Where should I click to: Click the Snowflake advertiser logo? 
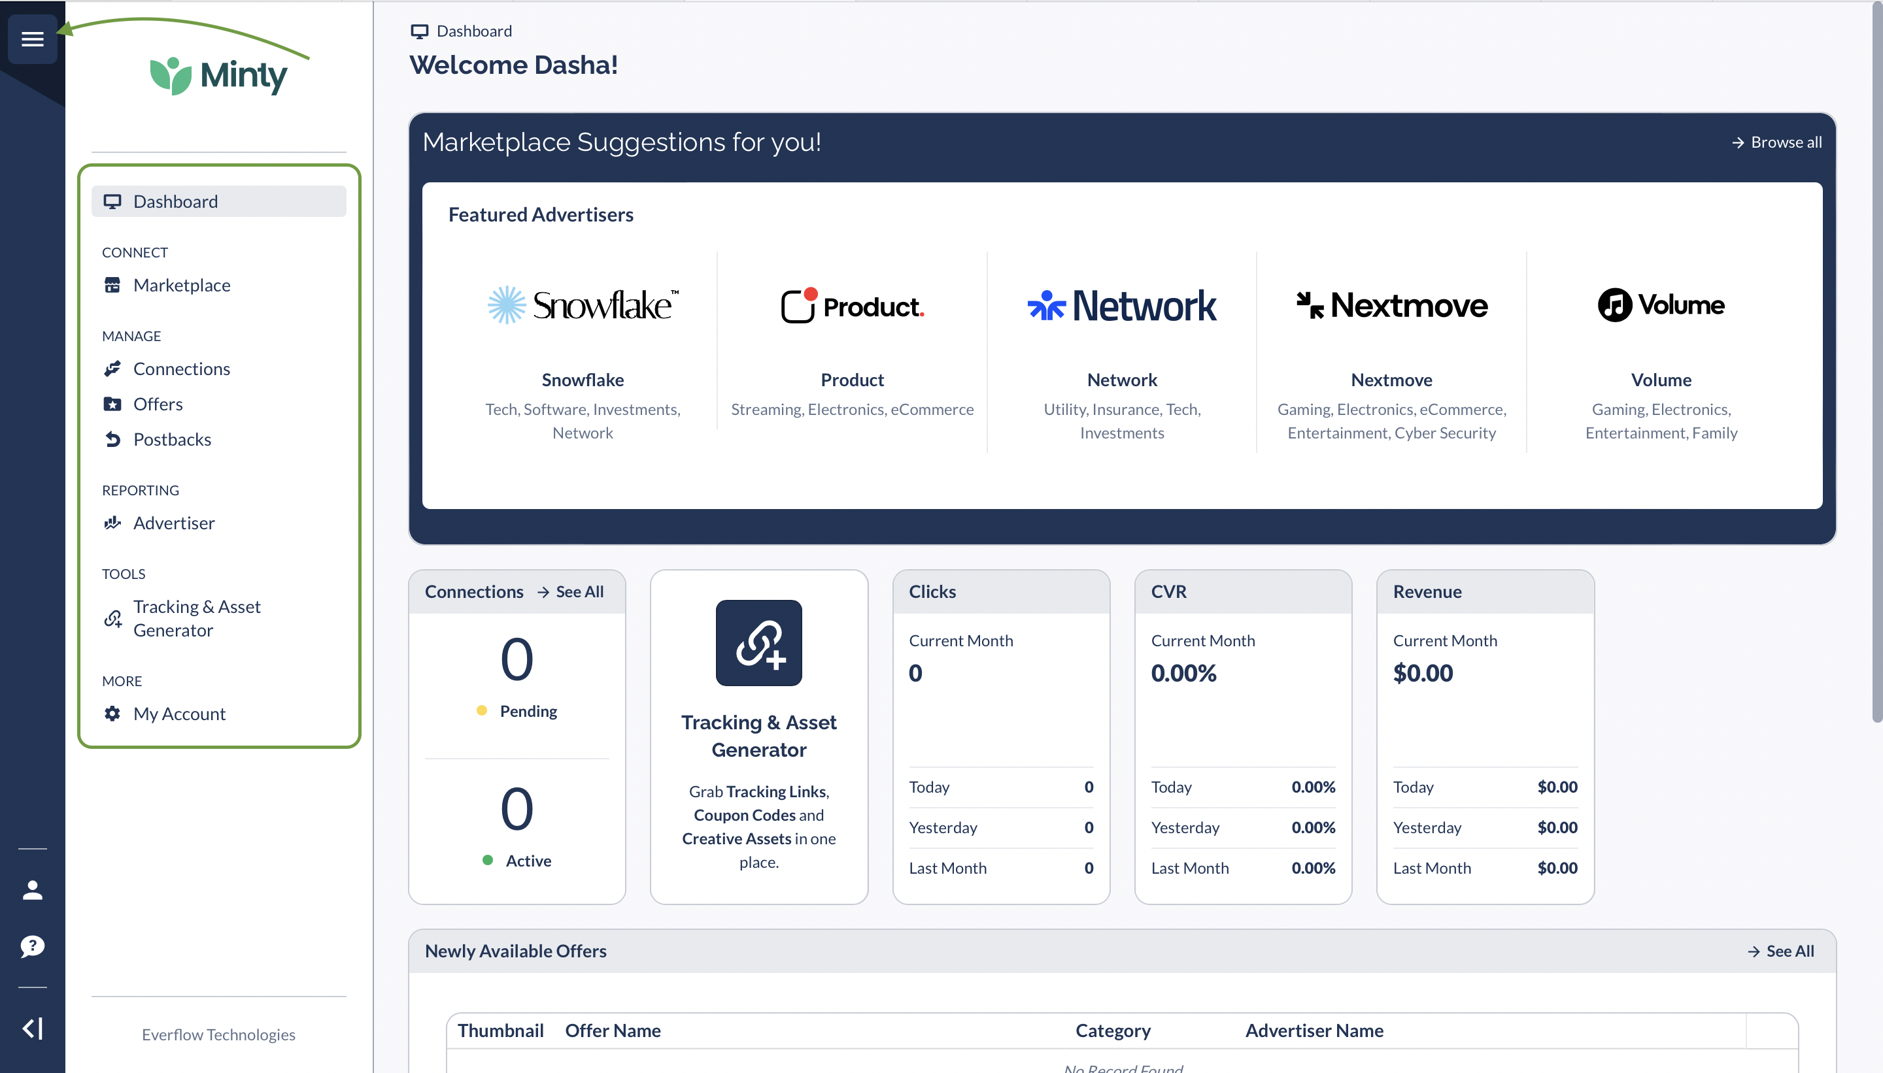583,305
